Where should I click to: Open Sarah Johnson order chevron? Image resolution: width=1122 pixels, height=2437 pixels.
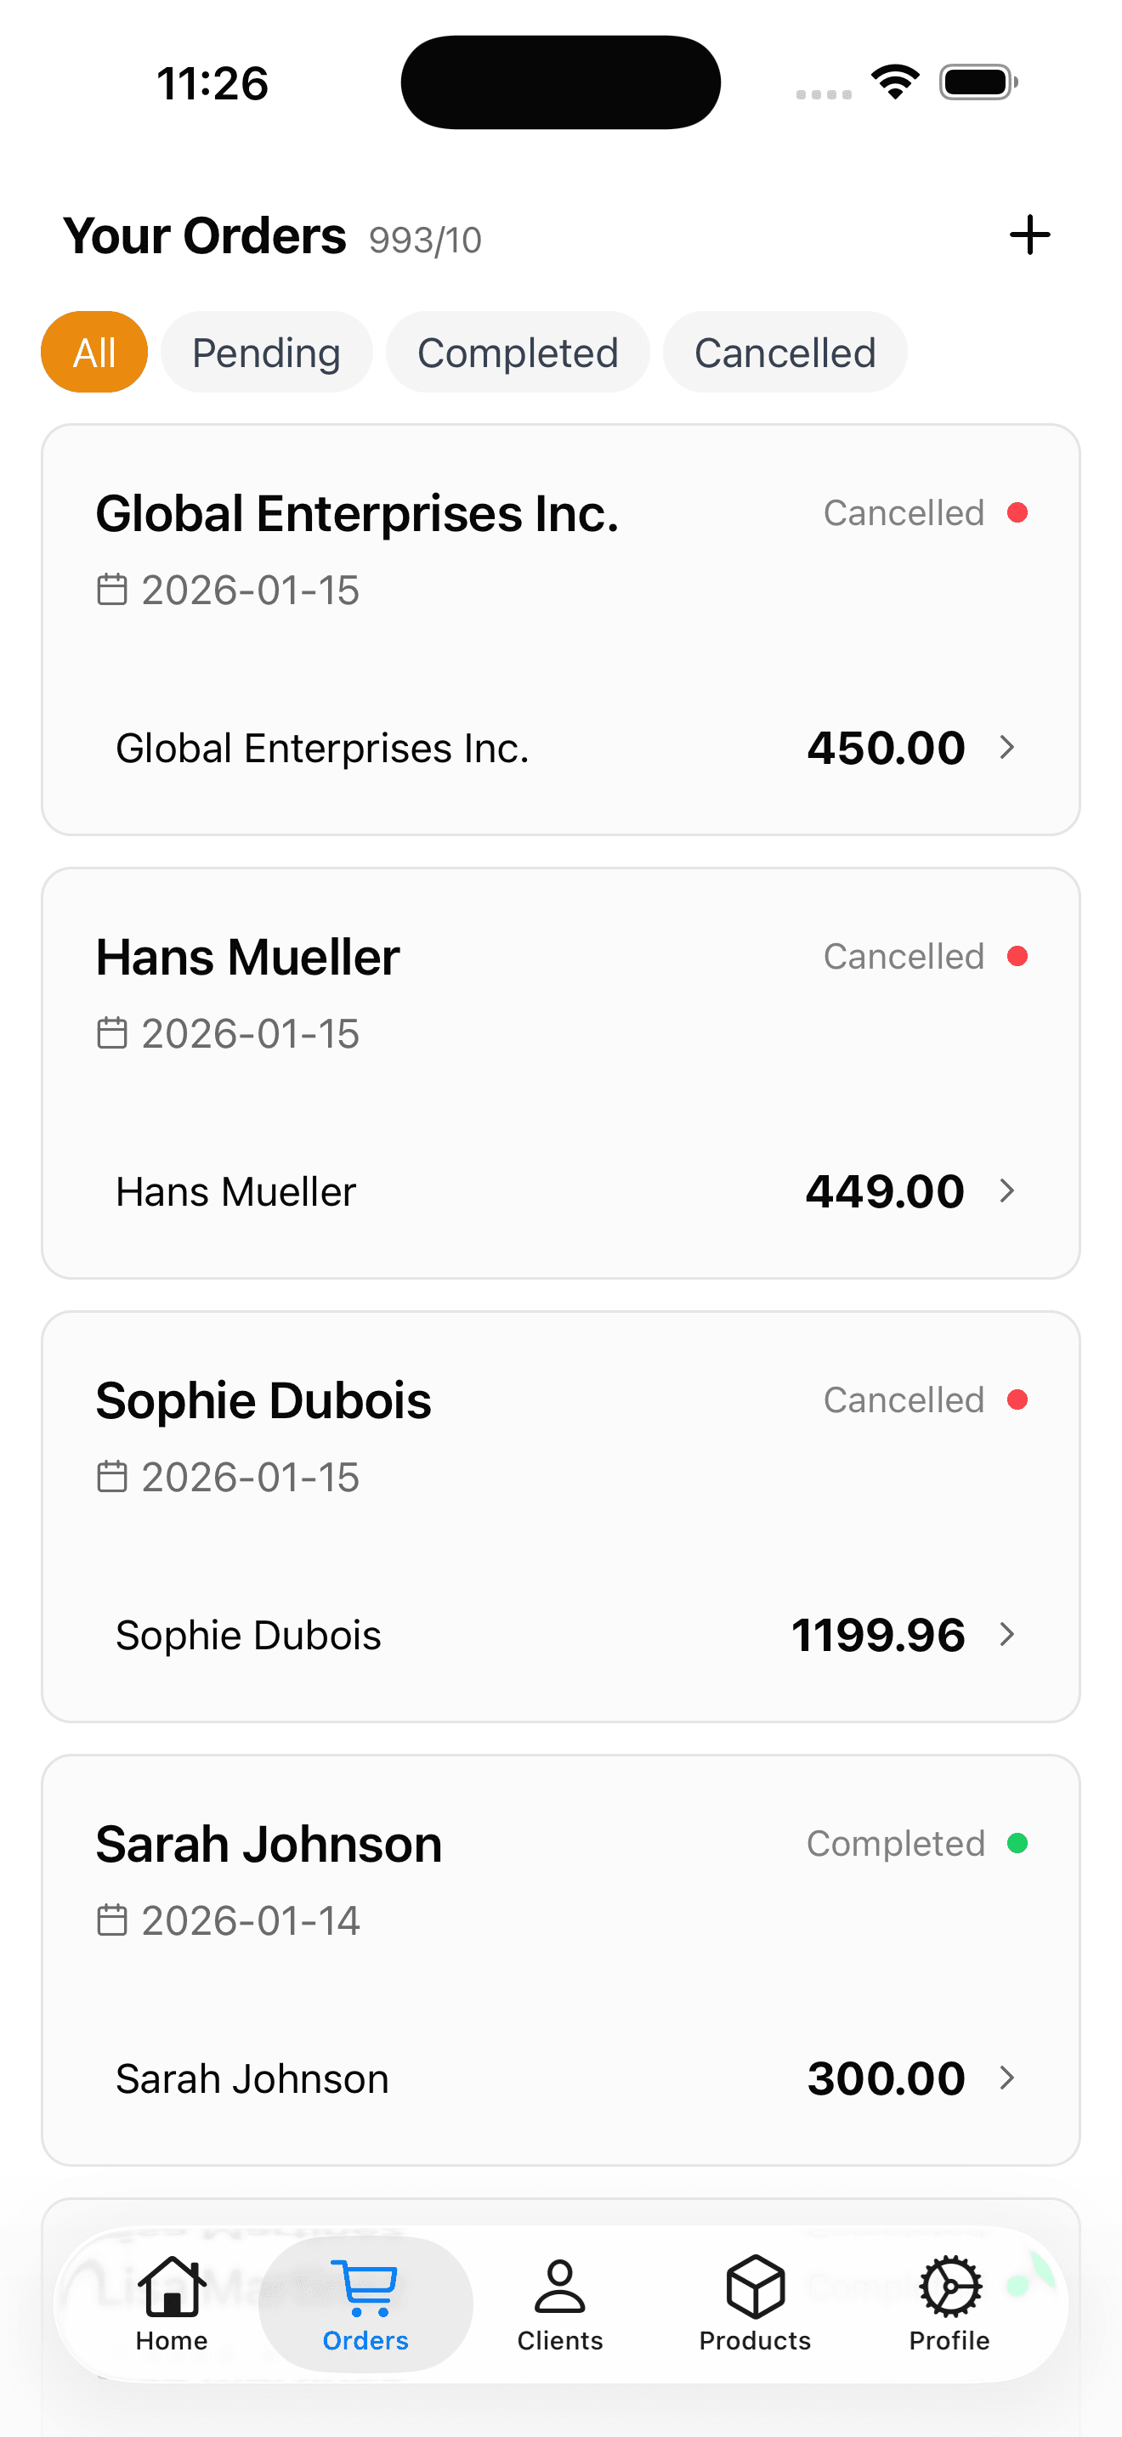pyautogui.click(x=1006, y=2078)
